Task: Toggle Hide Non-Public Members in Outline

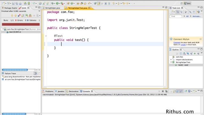Action: coord(195,53)
